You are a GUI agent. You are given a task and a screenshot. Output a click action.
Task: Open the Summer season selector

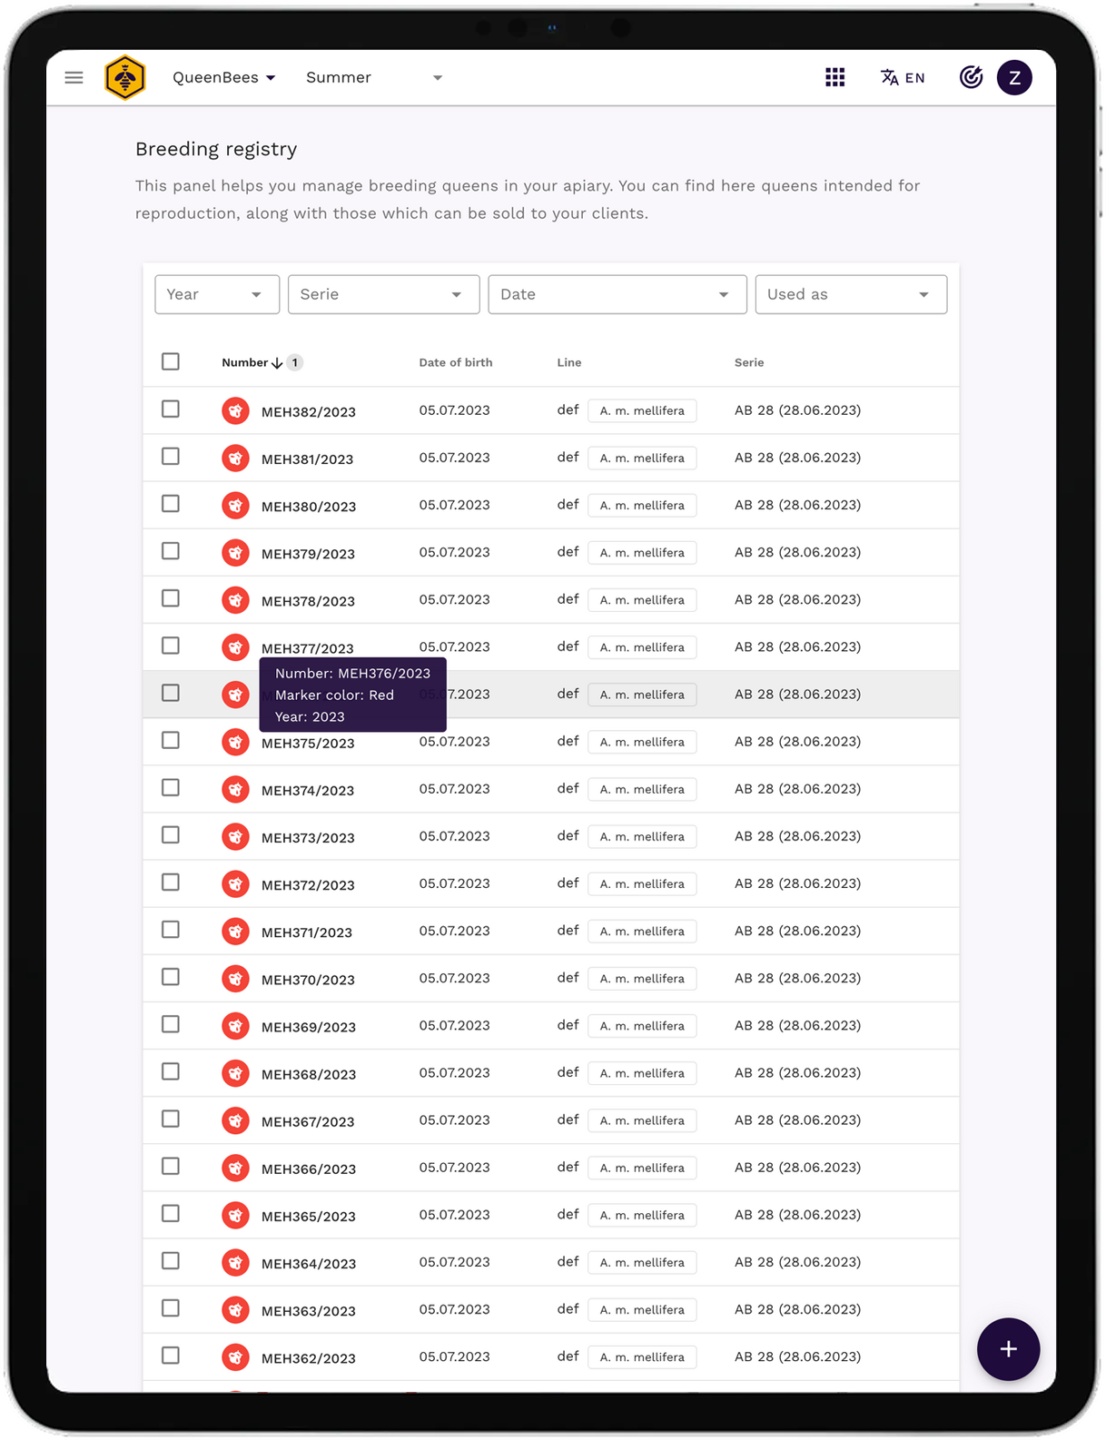373,78
